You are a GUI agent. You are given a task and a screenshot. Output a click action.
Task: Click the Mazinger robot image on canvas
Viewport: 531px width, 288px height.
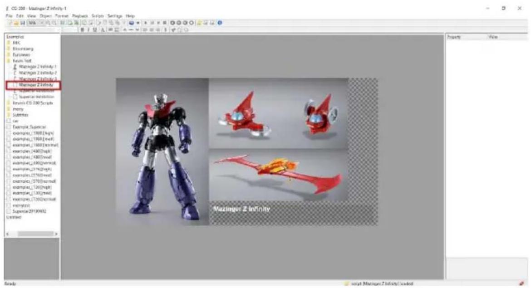coord(162,151)
